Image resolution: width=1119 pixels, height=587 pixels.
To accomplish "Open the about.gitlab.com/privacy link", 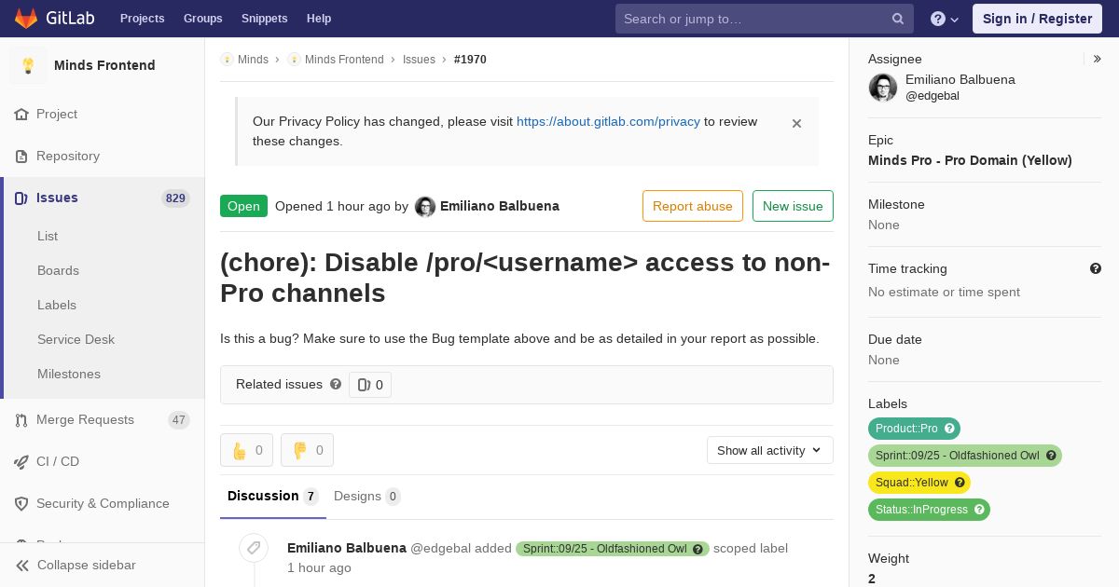I will (x=608, y=121).
